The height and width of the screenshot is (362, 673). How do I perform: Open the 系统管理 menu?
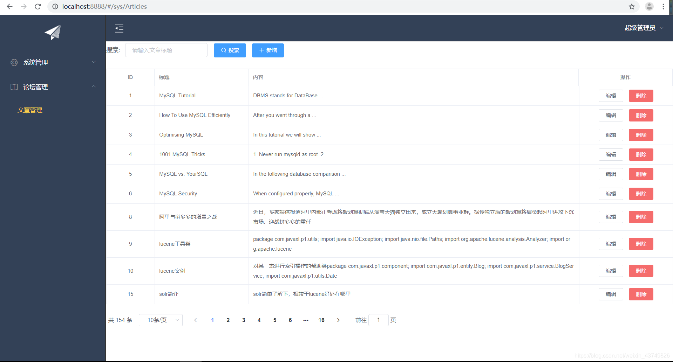53,62
